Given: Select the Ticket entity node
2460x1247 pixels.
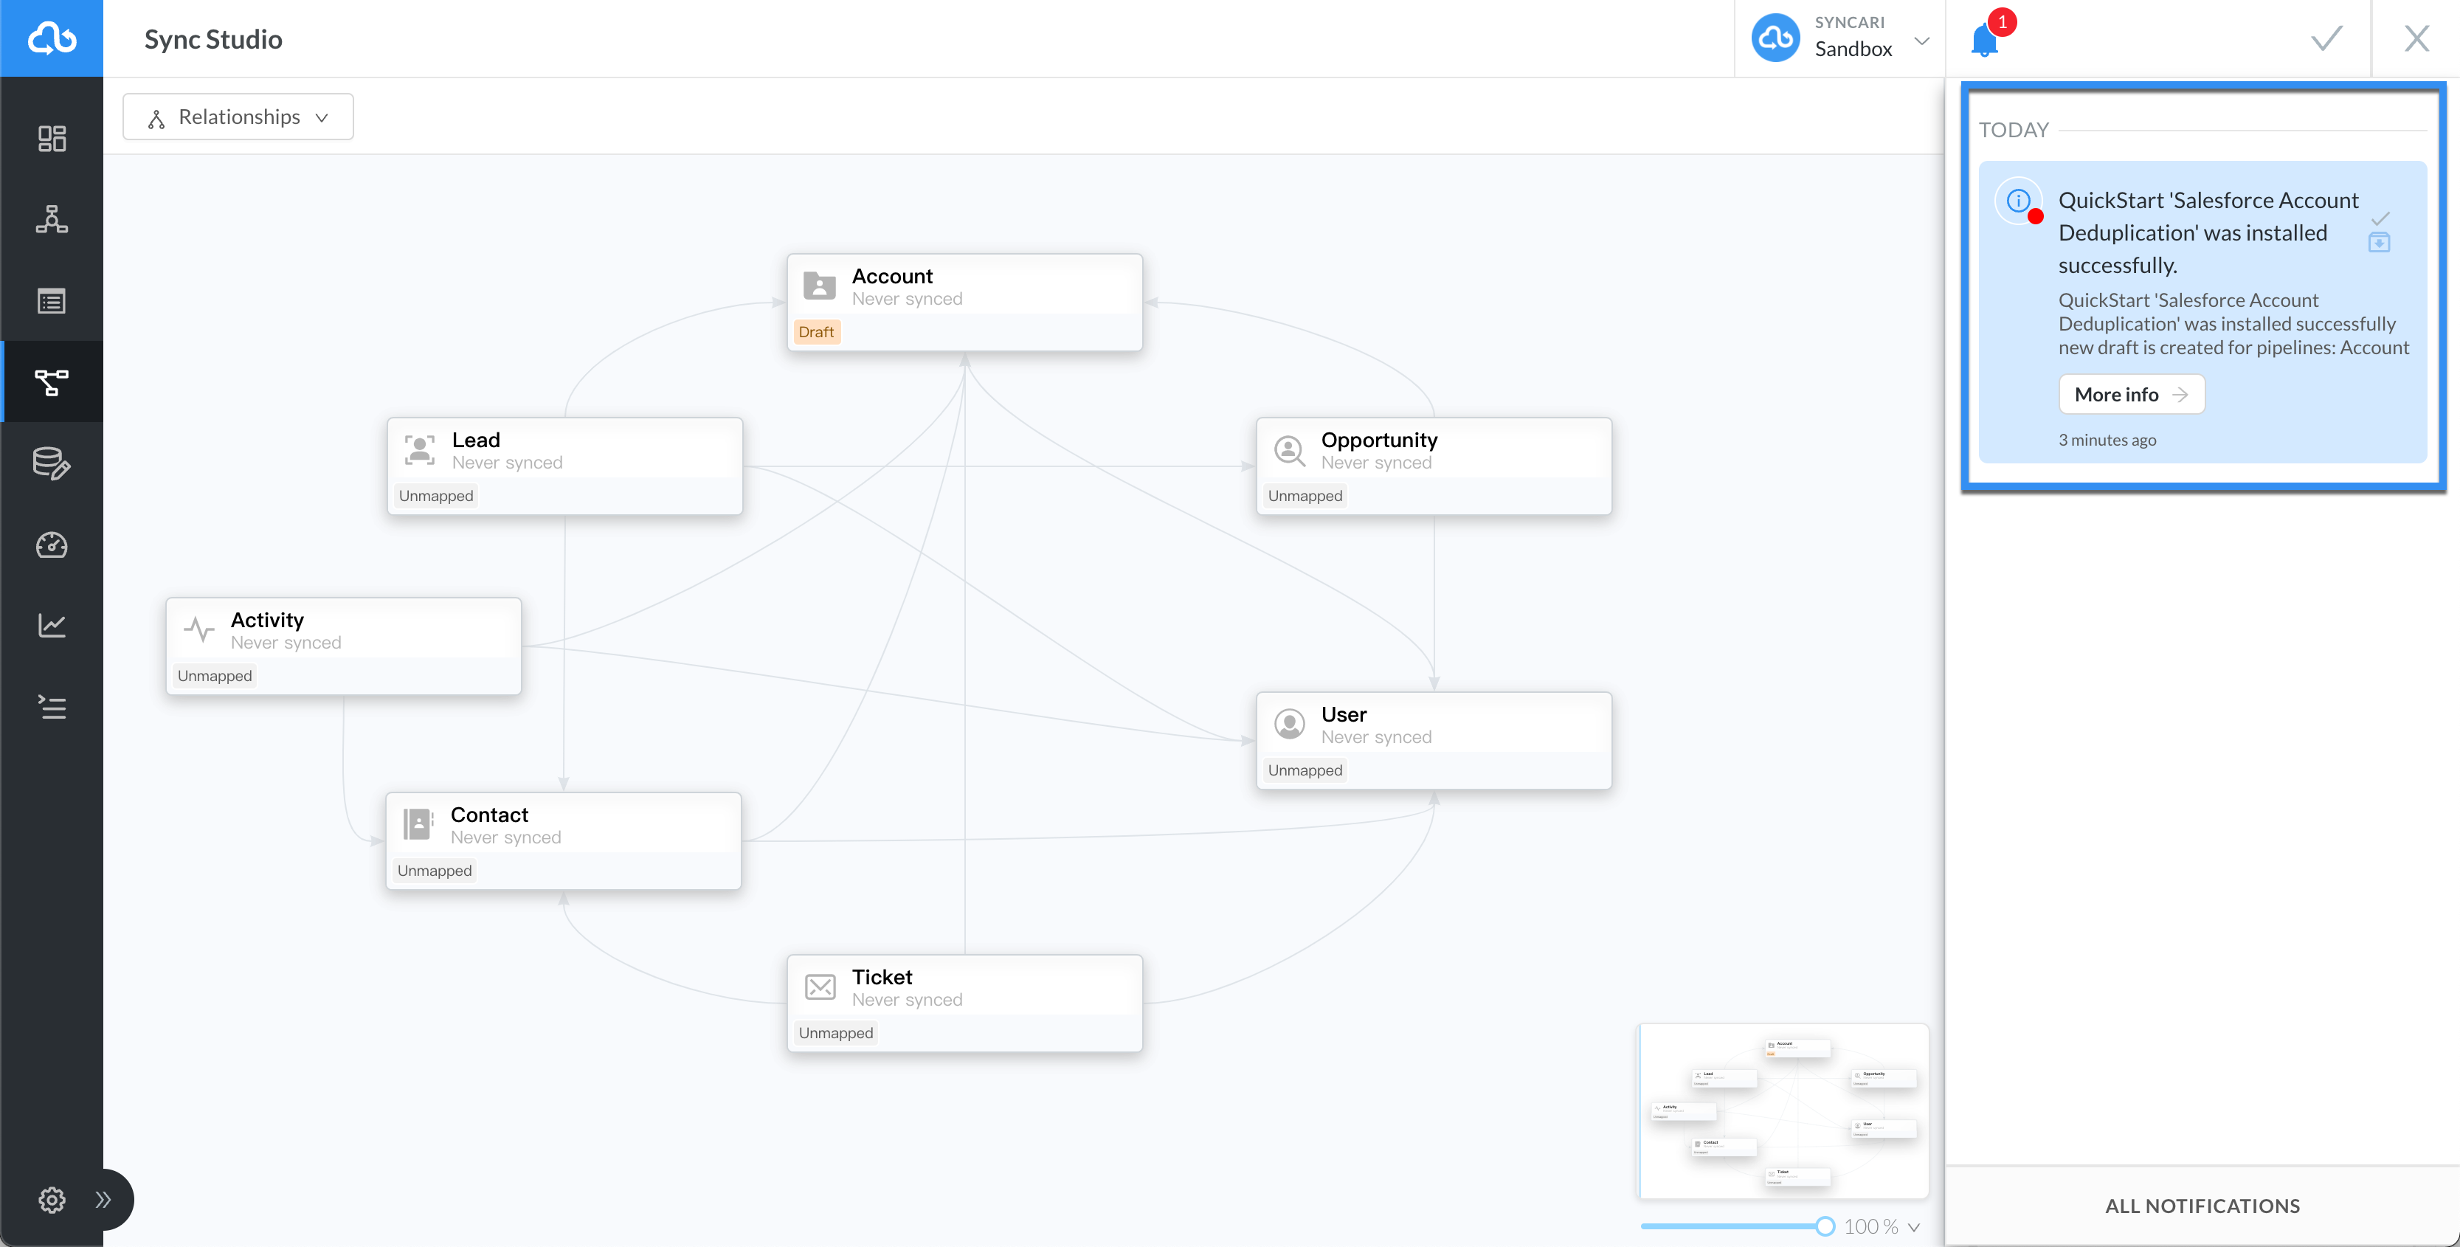Looking at the screenshot, I should [x=964, y=1004].
